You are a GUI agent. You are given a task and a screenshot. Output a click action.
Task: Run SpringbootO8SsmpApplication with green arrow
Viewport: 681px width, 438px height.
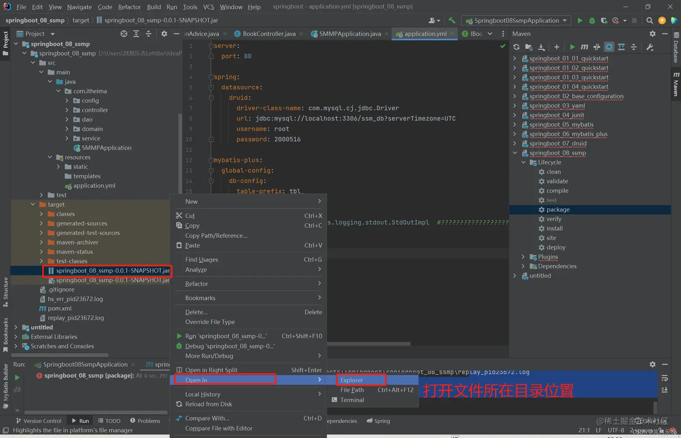[580, 20]
